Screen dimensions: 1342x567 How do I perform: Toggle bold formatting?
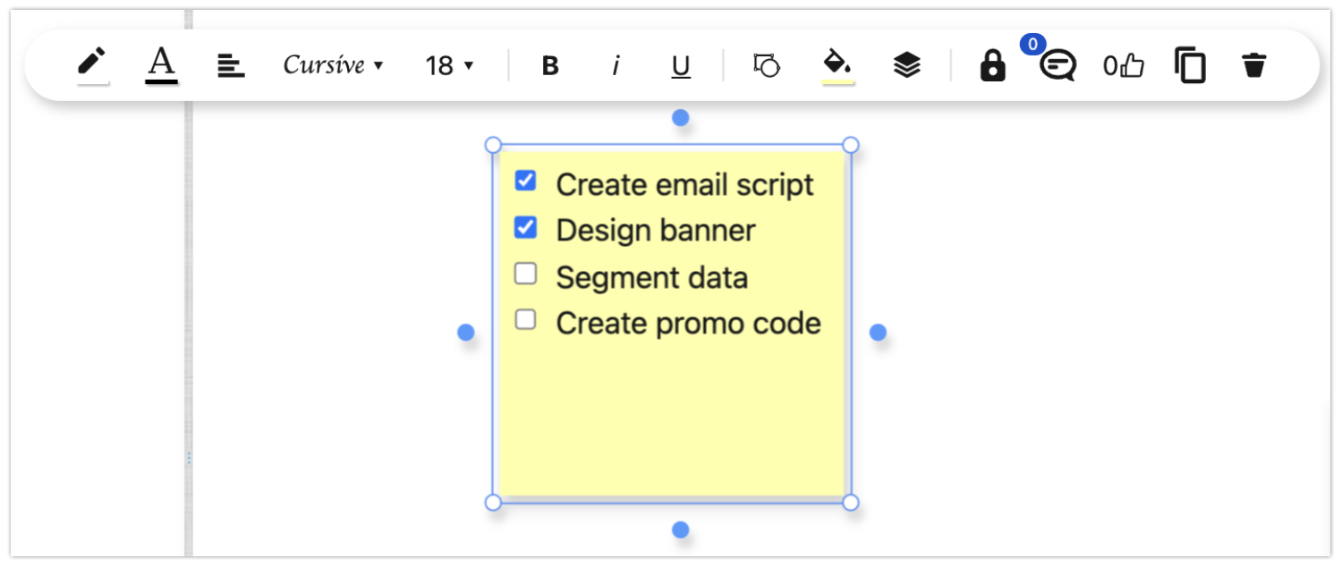(550, 65)
